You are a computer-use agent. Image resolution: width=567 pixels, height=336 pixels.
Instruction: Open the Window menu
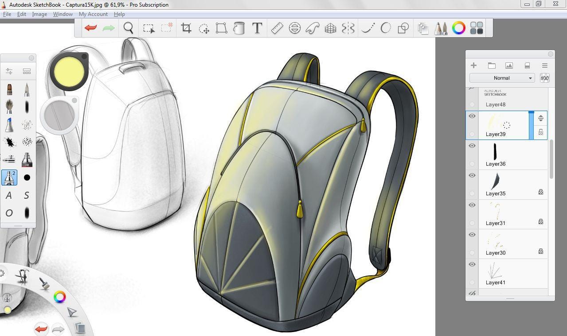tap(63, 14)
